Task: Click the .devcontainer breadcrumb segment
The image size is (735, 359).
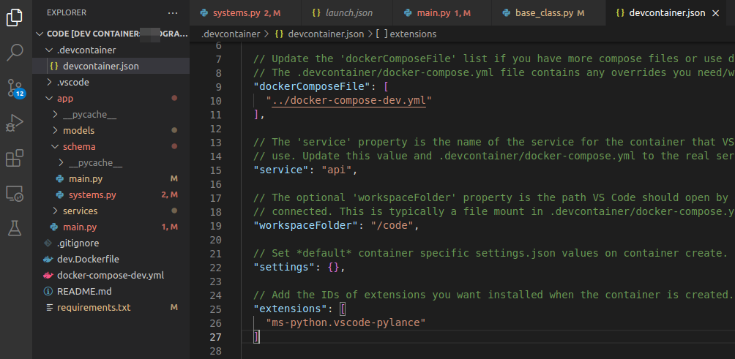Action: tap(230, 34)
